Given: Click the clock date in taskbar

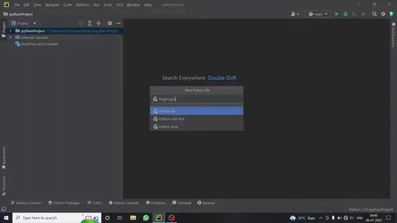Looking at the screenshot, I should tap(373, 217).
